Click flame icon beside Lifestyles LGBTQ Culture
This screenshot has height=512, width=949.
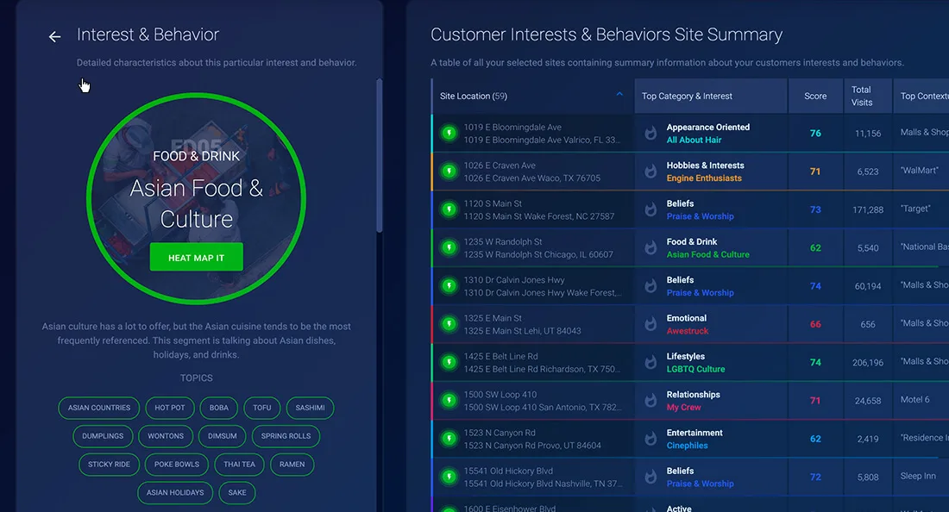tap(650, 362)
